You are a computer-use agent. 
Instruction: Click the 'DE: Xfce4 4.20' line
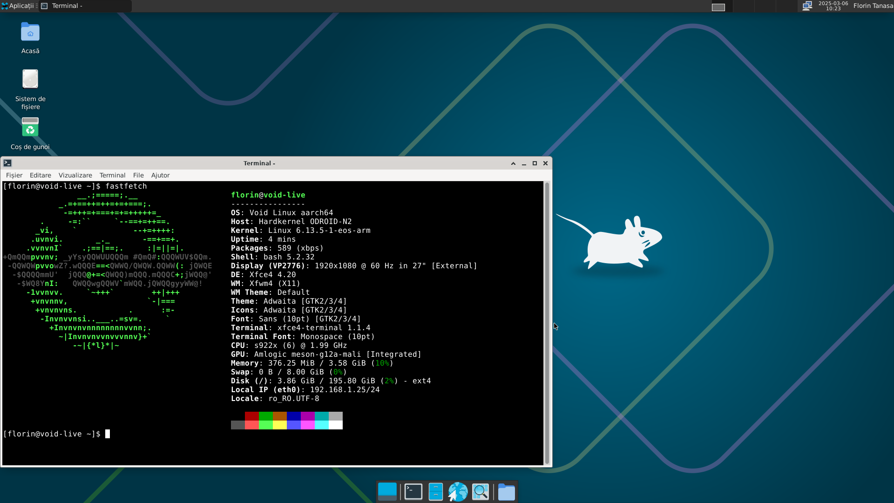[264, 275]
